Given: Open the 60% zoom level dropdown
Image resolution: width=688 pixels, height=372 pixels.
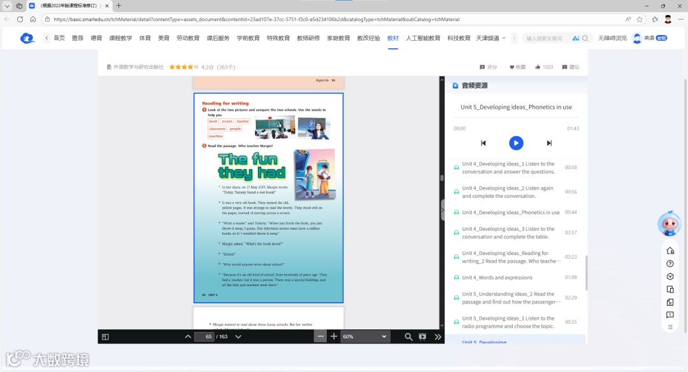Looking at the screenshot, I should [364, 336].
